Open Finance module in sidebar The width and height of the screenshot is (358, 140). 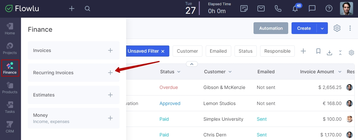(10, 68)
